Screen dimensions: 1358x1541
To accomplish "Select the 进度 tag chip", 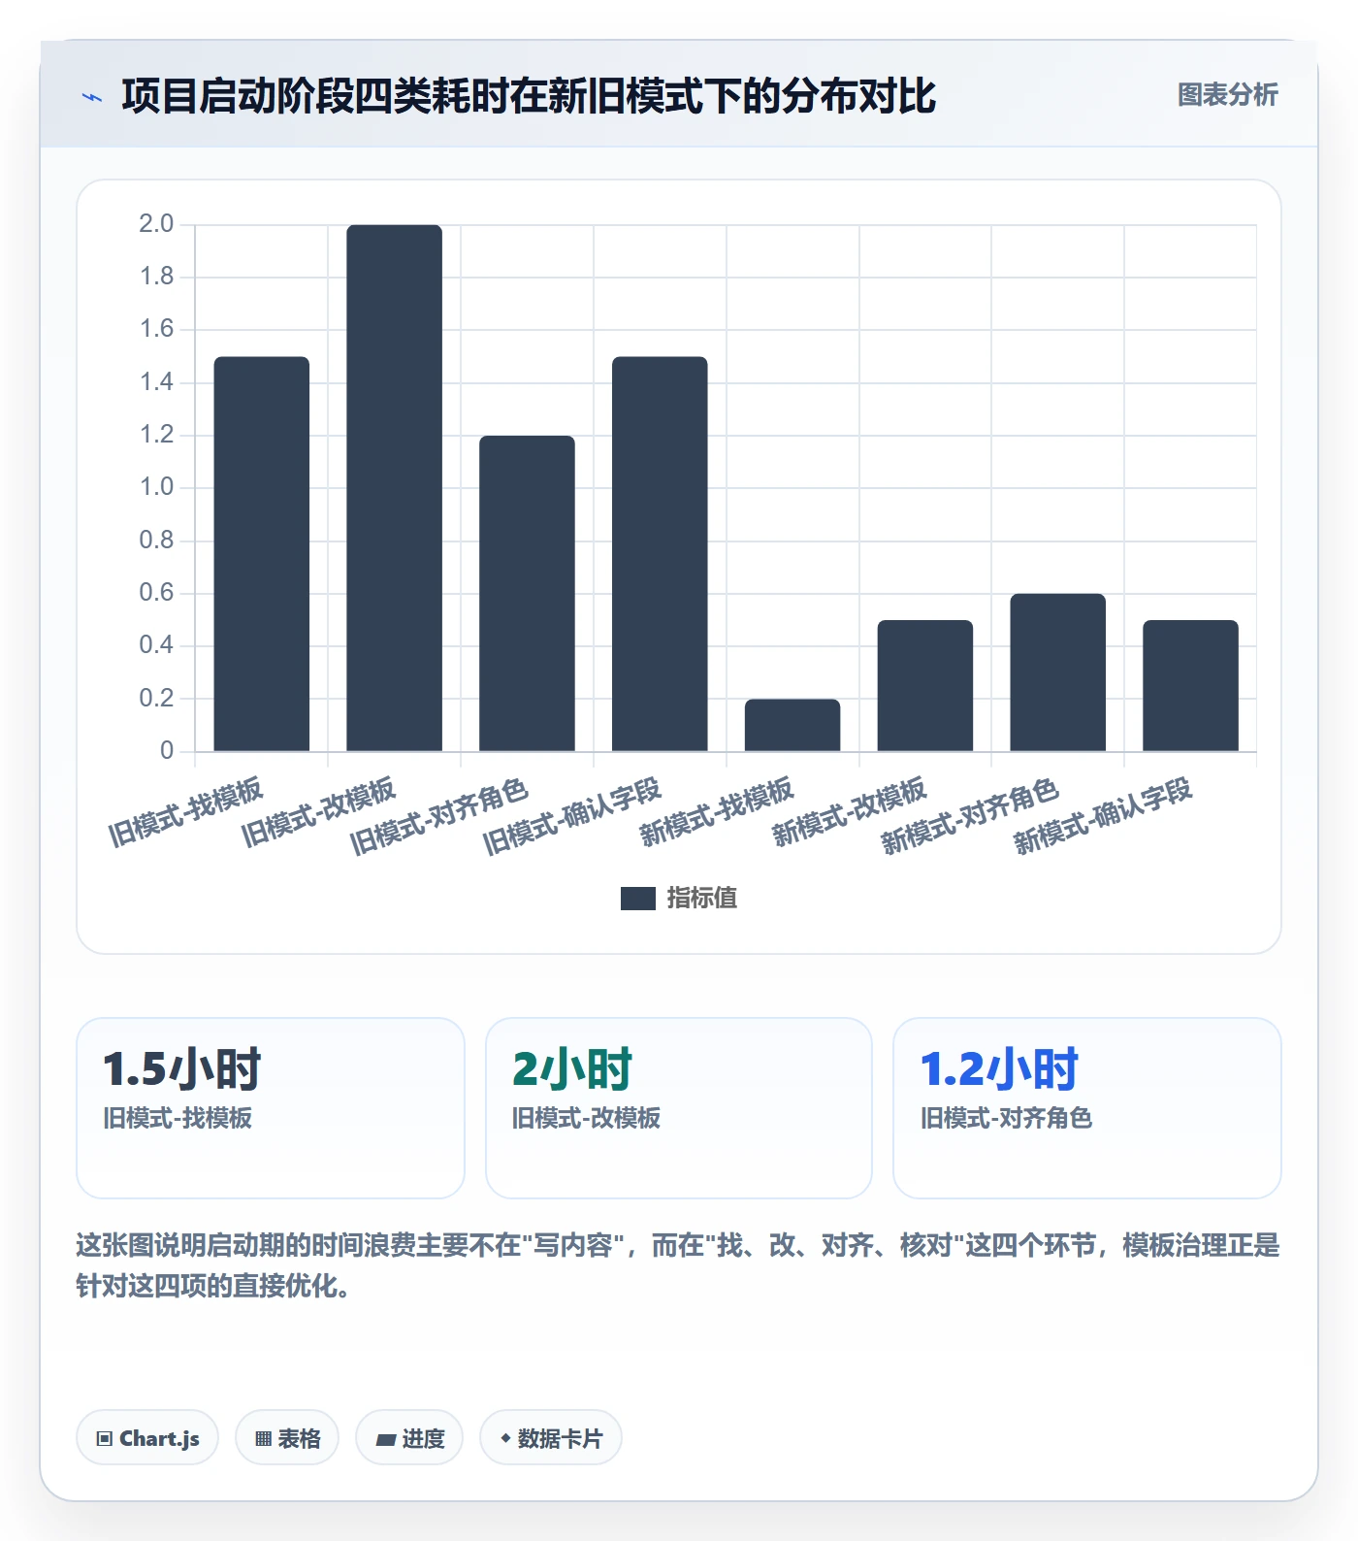I will tap(409, 1438).
